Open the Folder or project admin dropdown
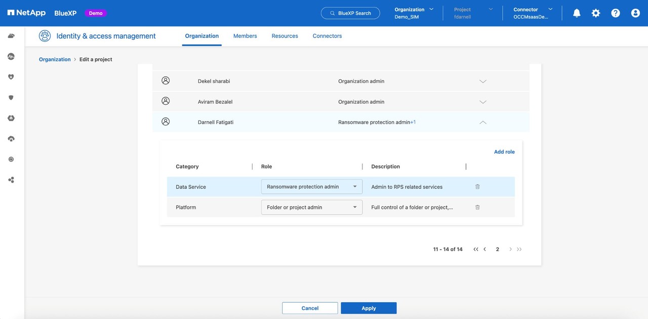 click(311, 207)
